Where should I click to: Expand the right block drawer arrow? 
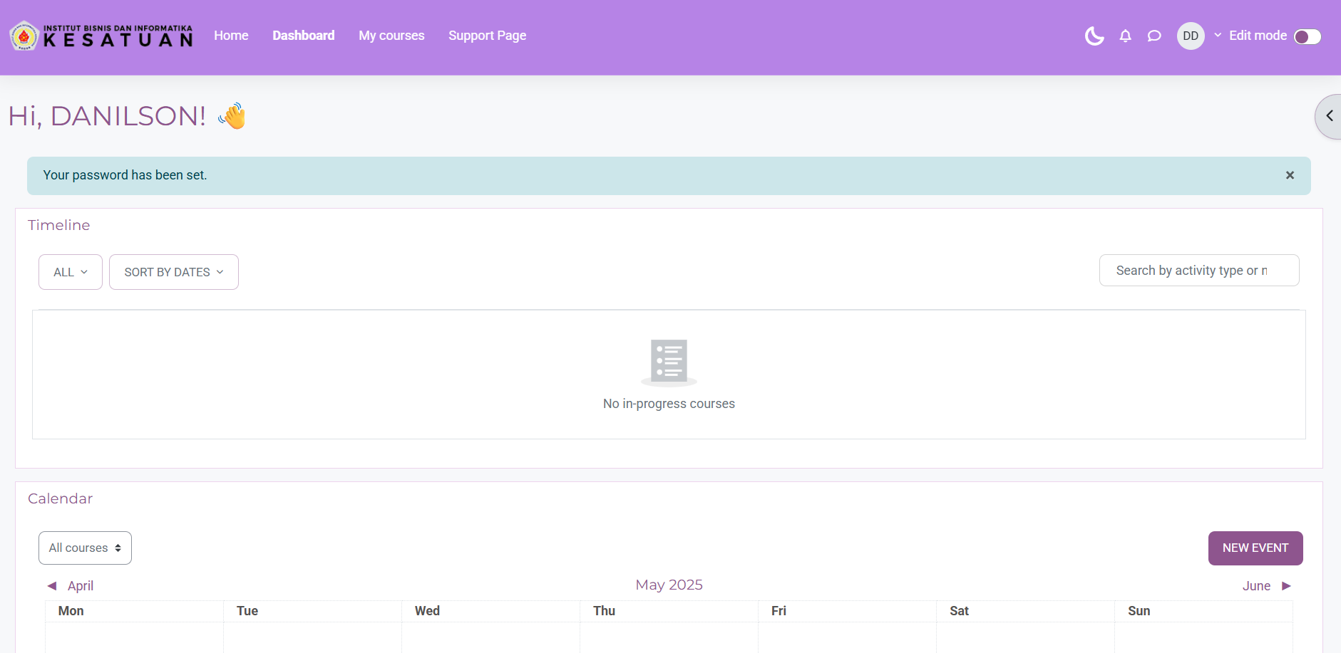[1329, 116]
